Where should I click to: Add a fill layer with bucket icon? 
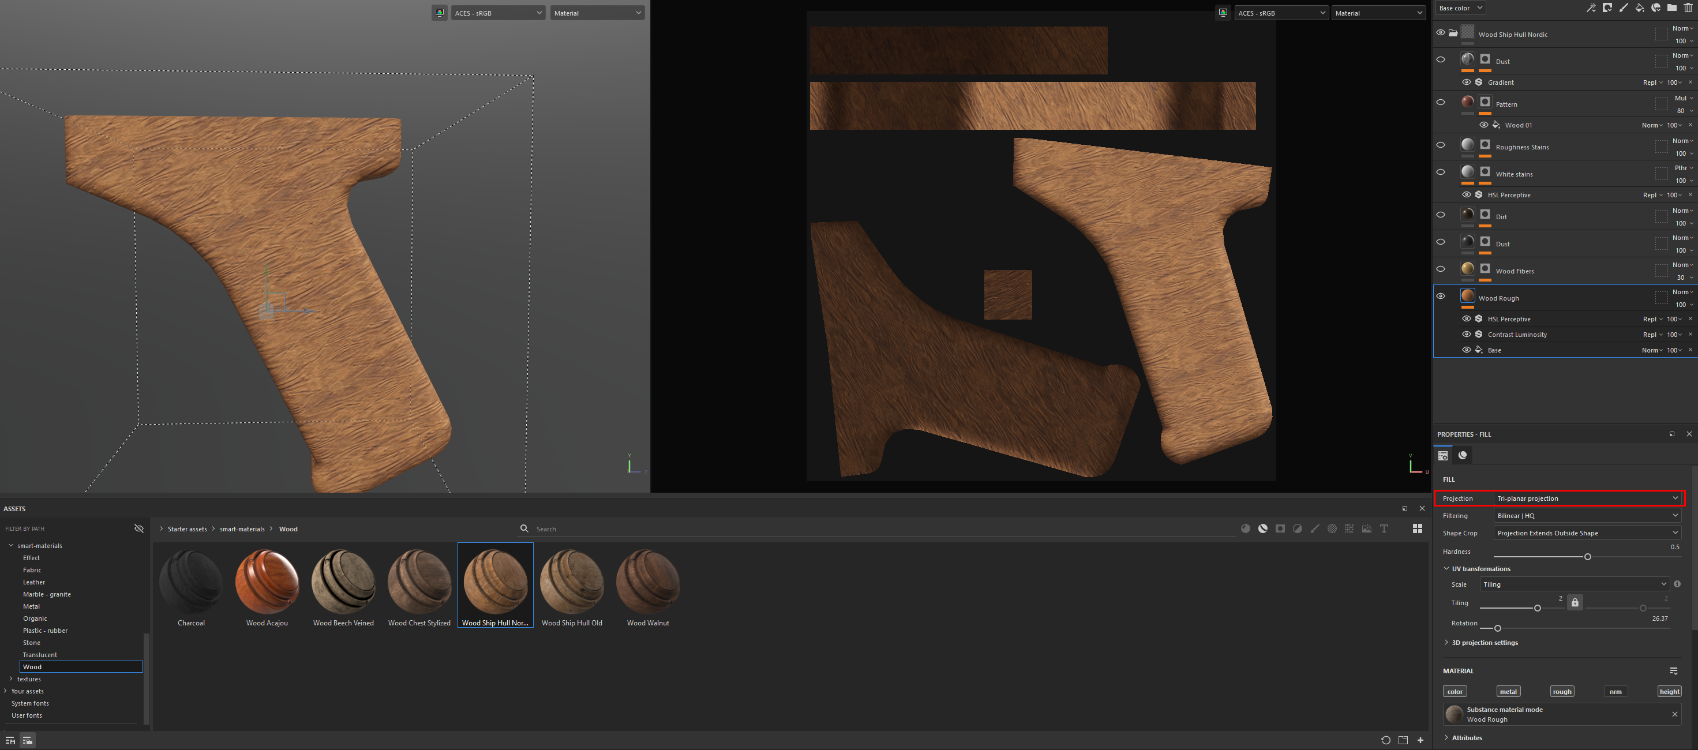pyautogui.click(x=1639, y=8)
